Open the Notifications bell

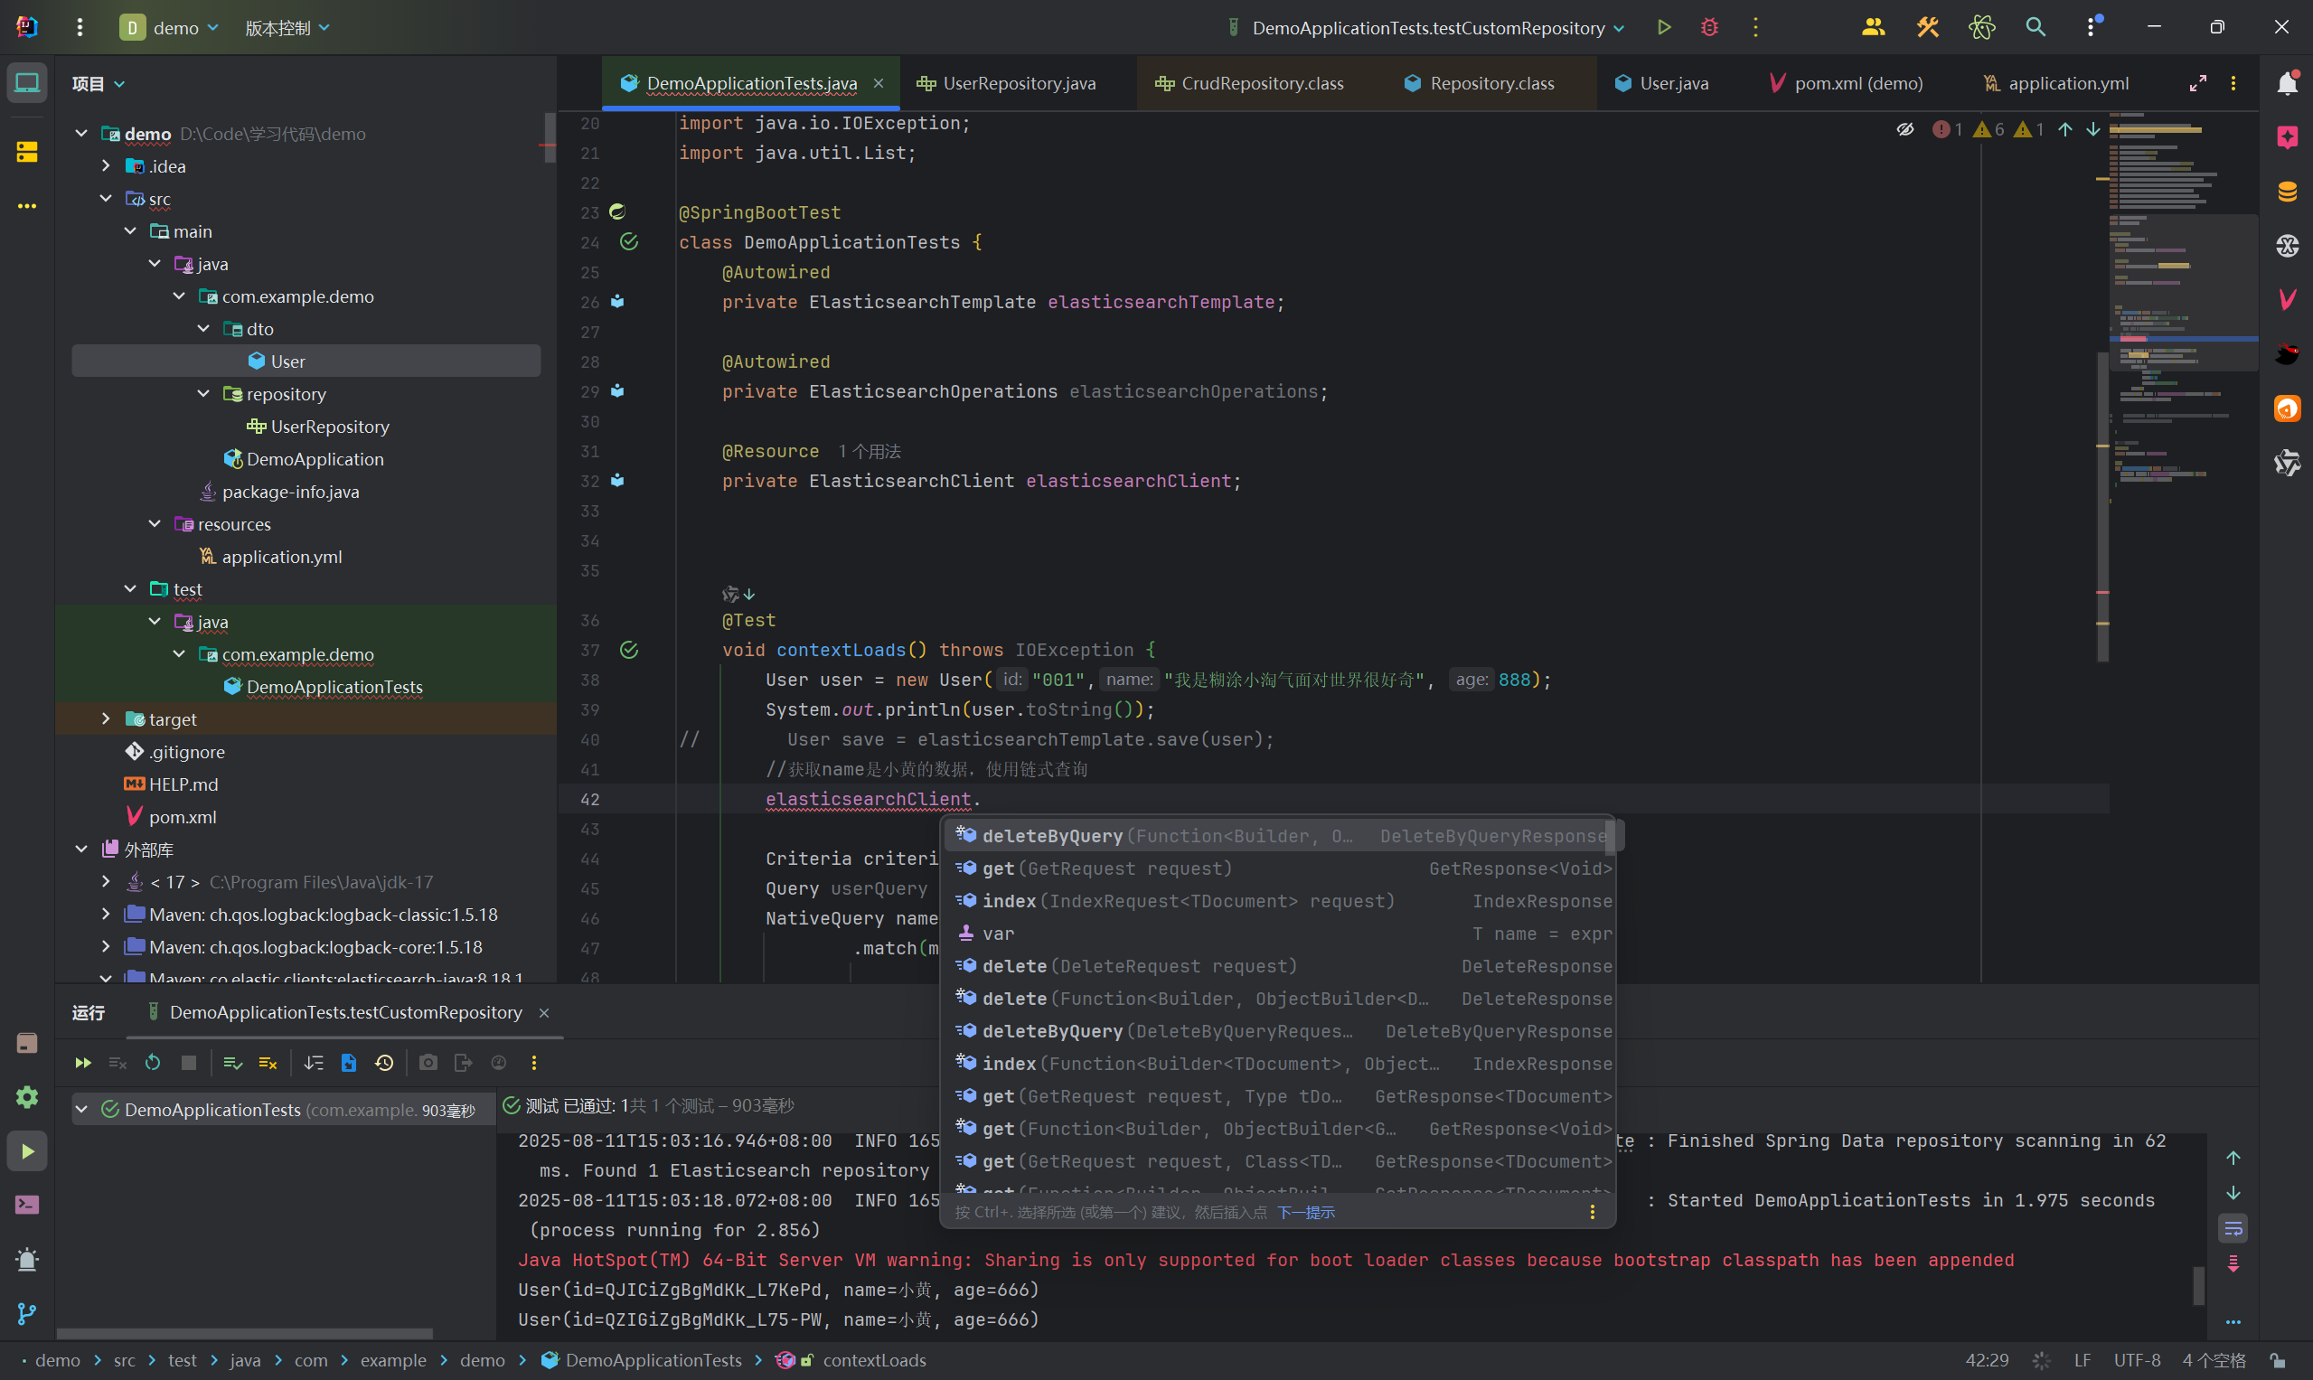point(2287,84)
